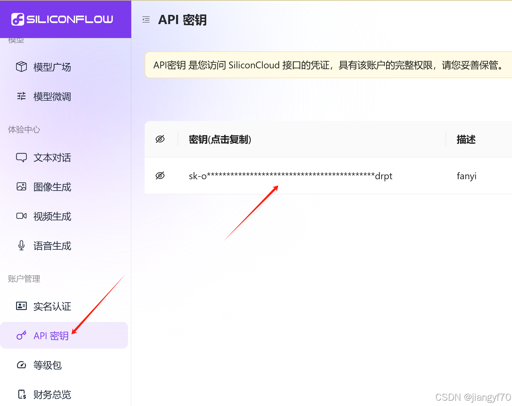This screenshot has height=406, width=512.
Task: Collapse the sidebar with the panel toggle
Action: click(x=146, y=19)
